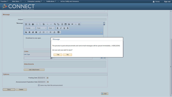Click the Subject input field

click(x=65, y=19)
